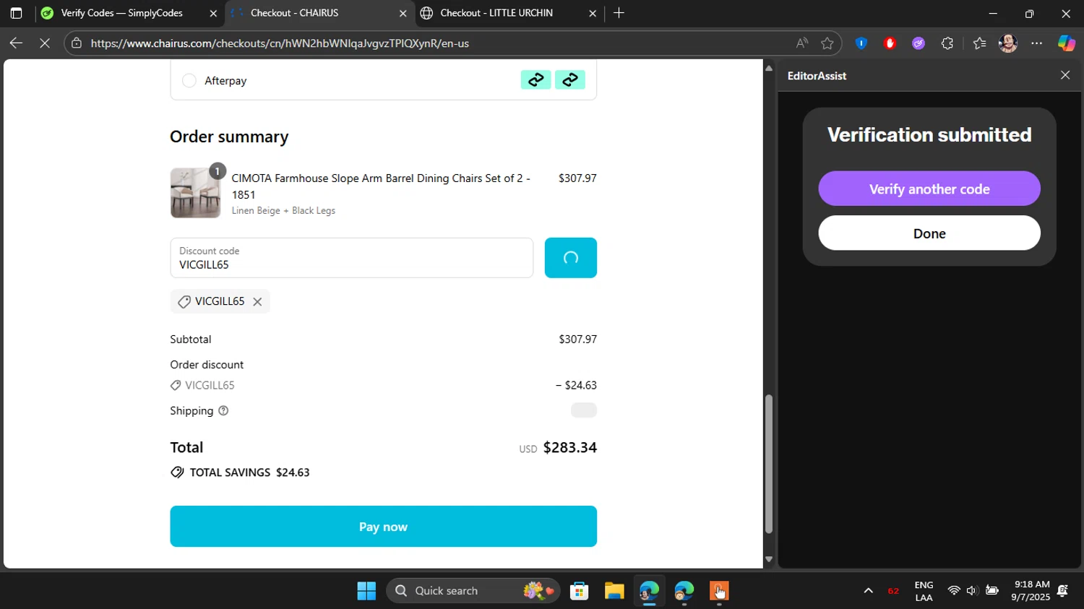Open a new browser tab
The height and width of the screenshot is (609, 1084).
coord(619,13)
